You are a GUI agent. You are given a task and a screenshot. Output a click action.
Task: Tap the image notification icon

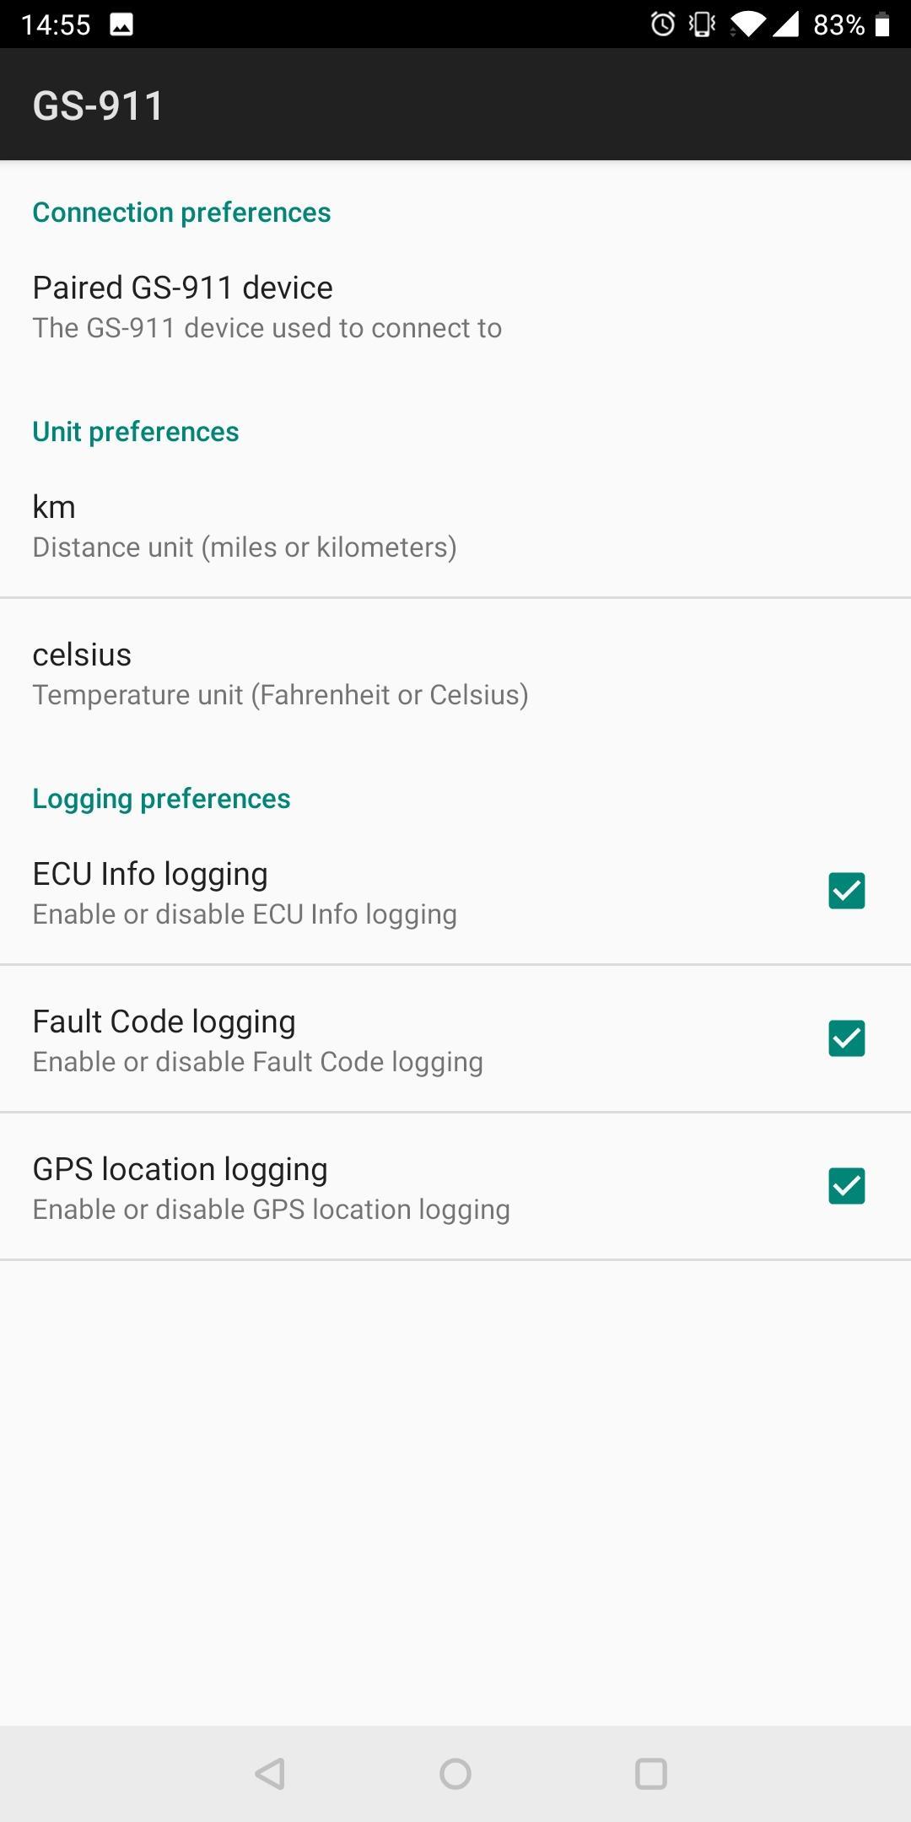point(121,24)
